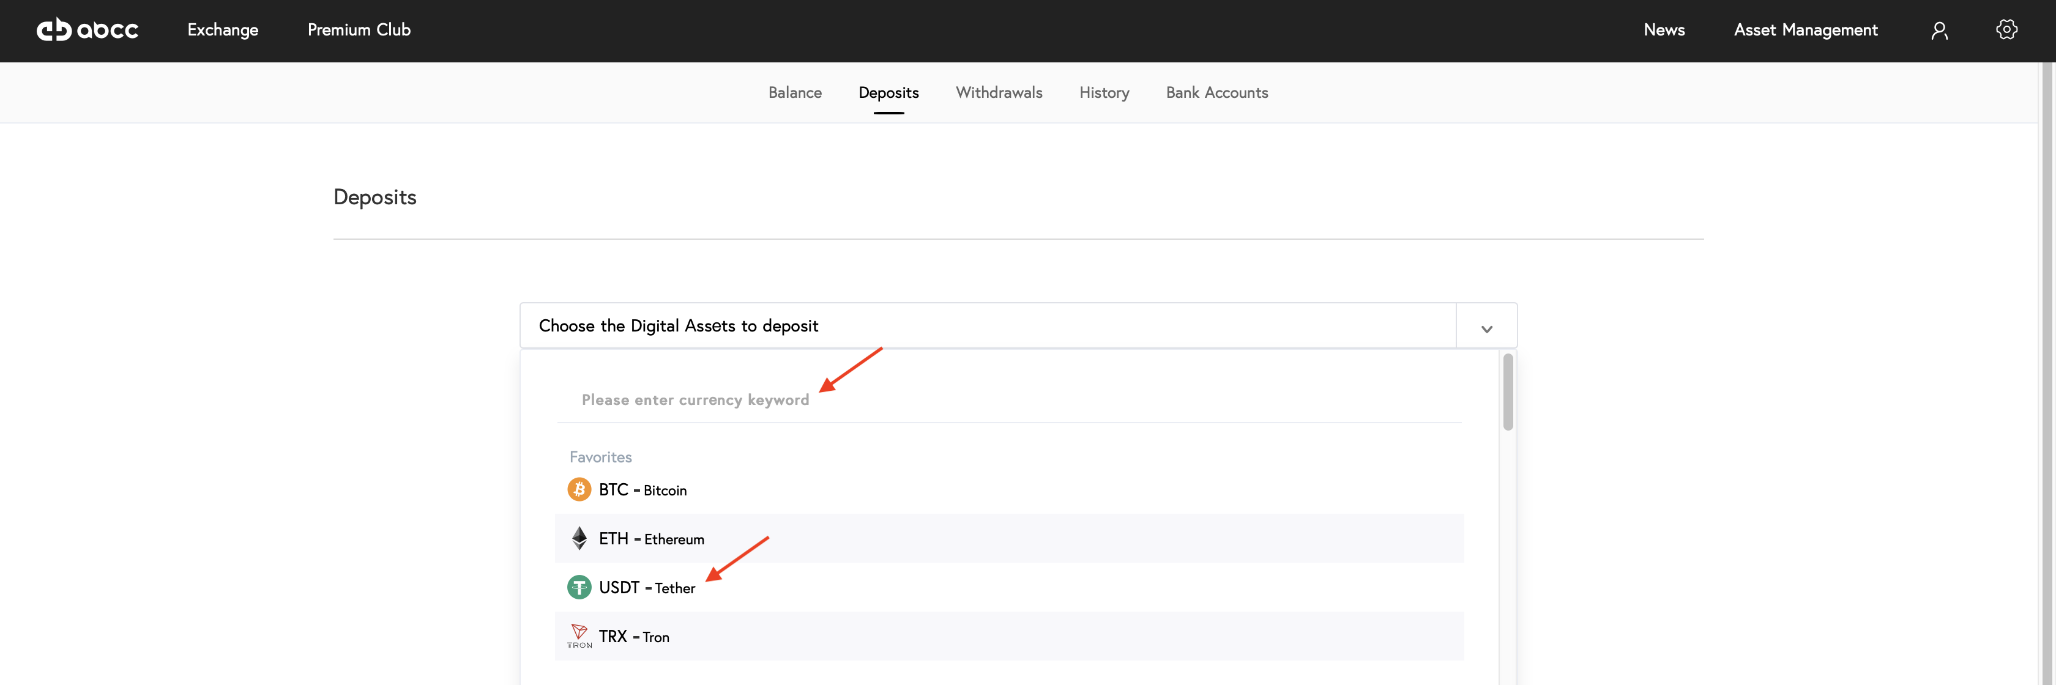
Task: Click the page vertical scrollbar
Action: [2048, 373]
